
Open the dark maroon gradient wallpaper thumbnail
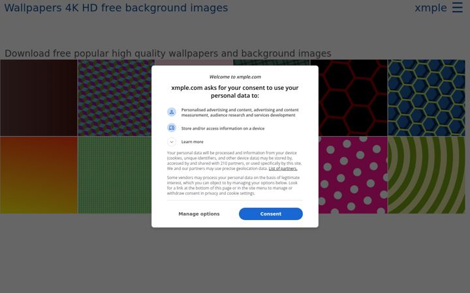click(39, 98)
